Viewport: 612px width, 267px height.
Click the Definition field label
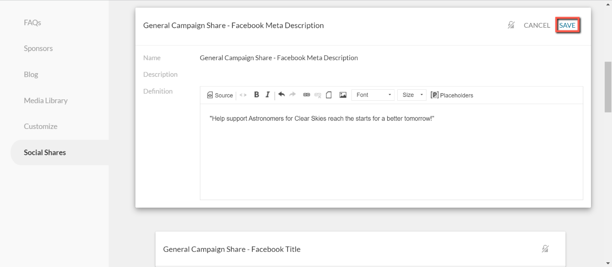tap(158, 91)
